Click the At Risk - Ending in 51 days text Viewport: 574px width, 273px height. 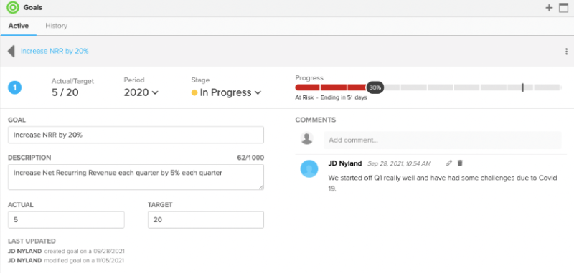(x=331, y=97)
